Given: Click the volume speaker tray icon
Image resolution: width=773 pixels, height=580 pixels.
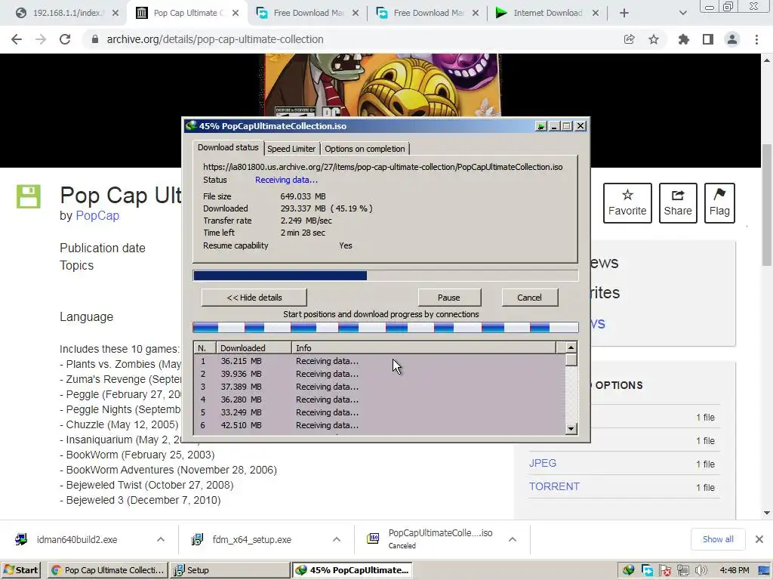Looking at the screenshot, I should pos(701,571).
